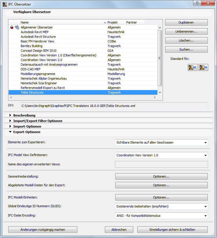
Task: Select Concept Design BIM 2010 row
Action: [x=83, y=51]
